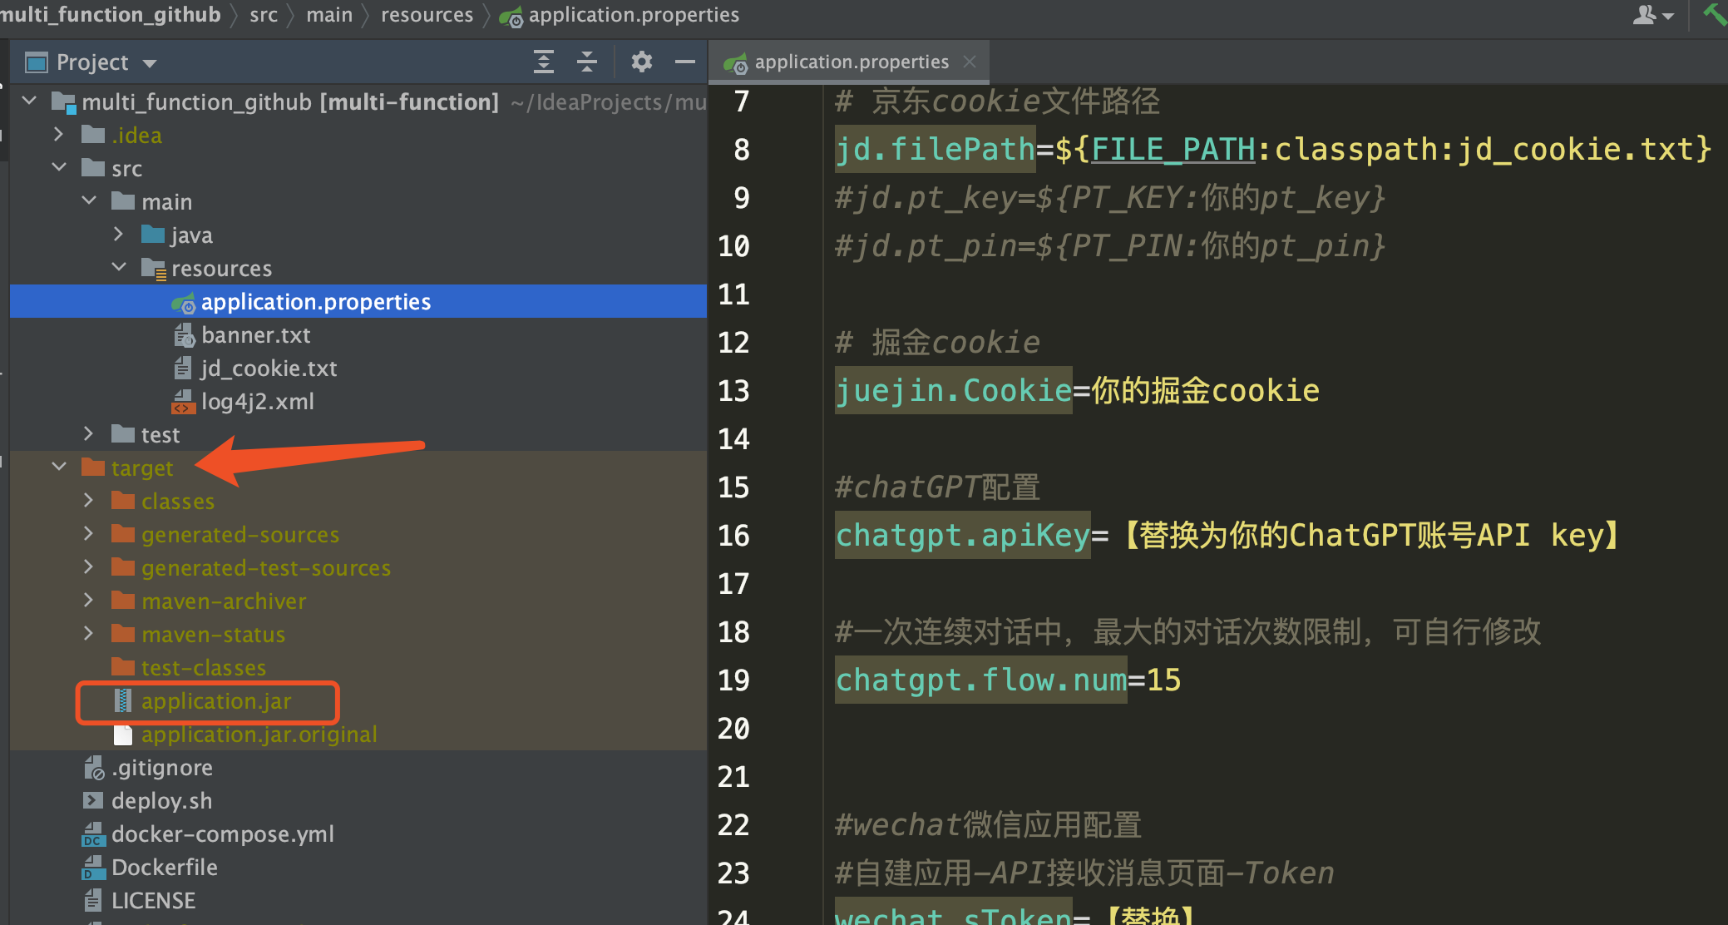Click resources in the breadcrumb path
The width and height of the screenshot is (1728, 925).
(x=427, y=15)
